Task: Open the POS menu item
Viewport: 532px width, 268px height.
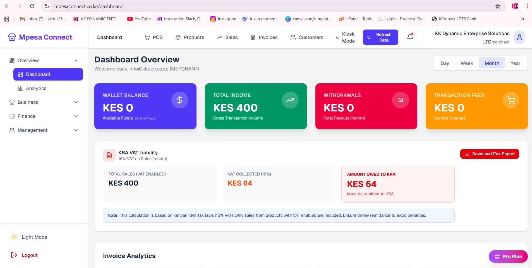Action: (154, 37)
